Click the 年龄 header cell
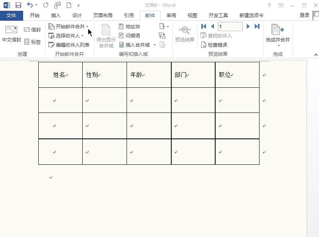 [x=149, y=75]
